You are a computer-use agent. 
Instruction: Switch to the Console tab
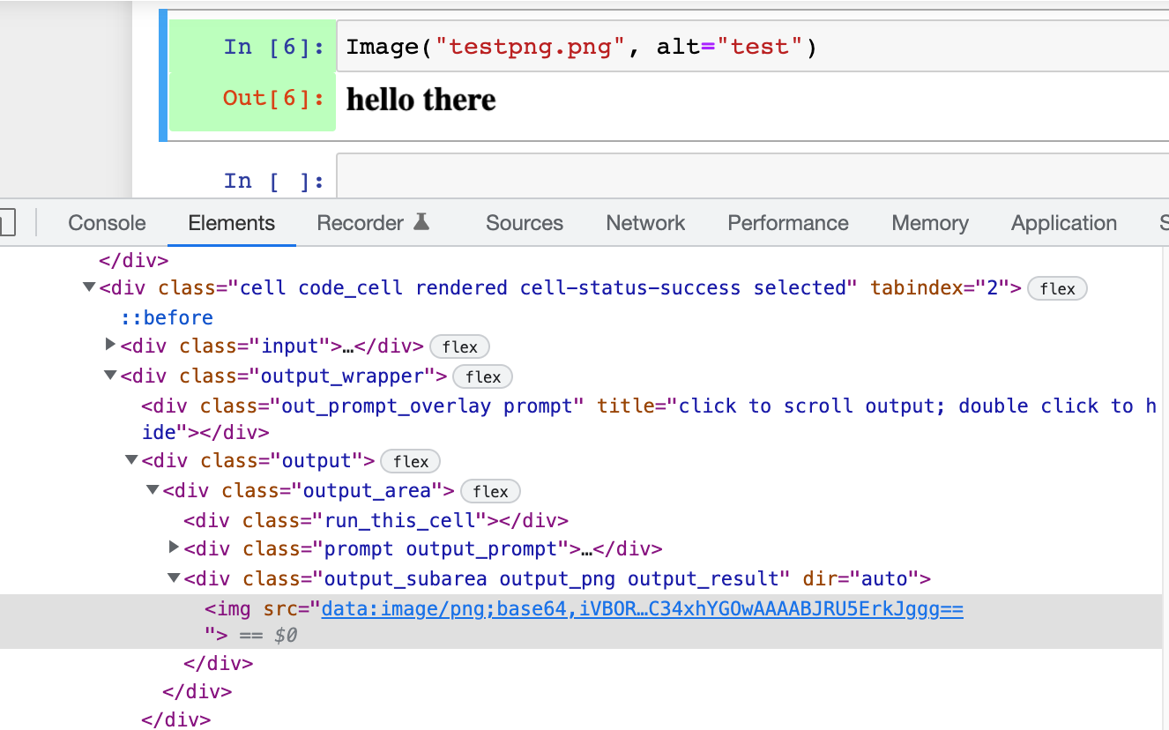click(106, 223)
